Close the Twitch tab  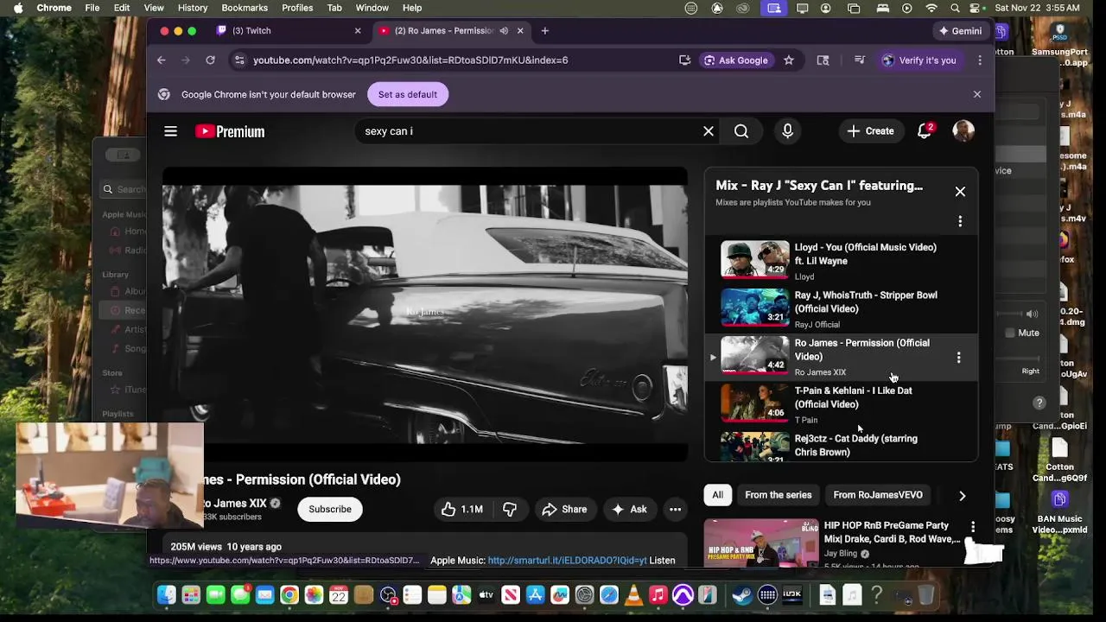358,31
